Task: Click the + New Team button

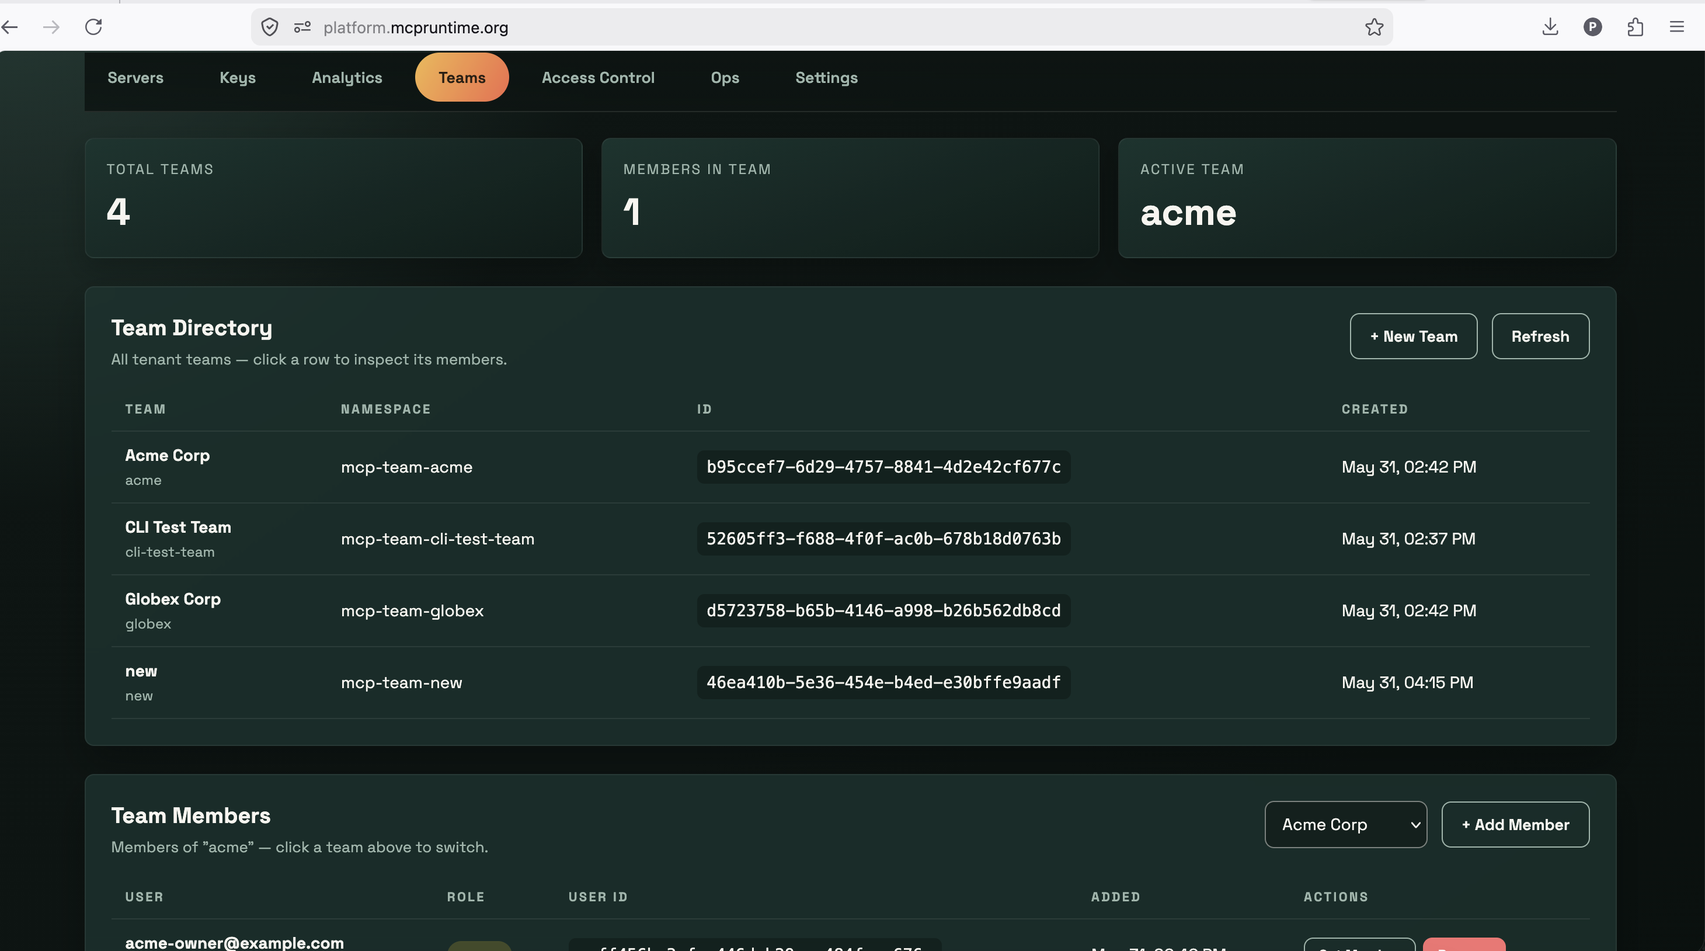Action: [x=1413, y=336]
